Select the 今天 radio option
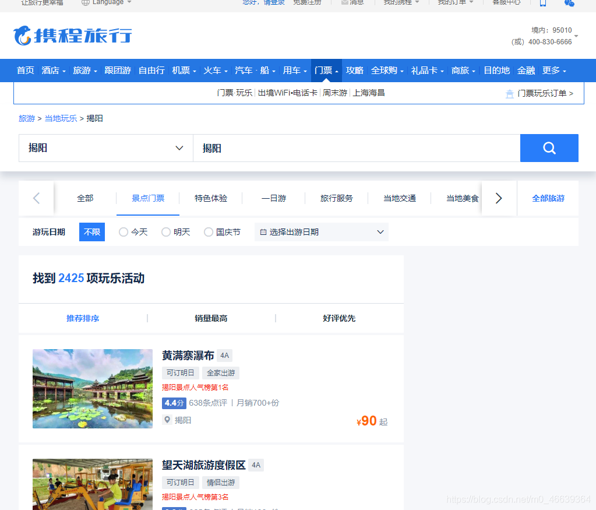This screenshot has width=596, height=510. pyautogui.click(x=123, y=232)
